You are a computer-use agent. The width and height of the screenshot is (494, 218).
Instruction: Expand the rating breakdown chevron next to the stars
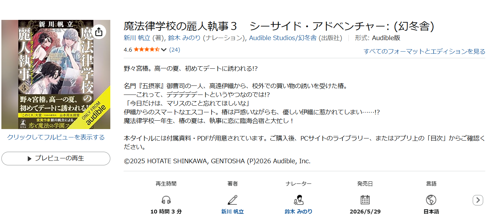point(163,50)
